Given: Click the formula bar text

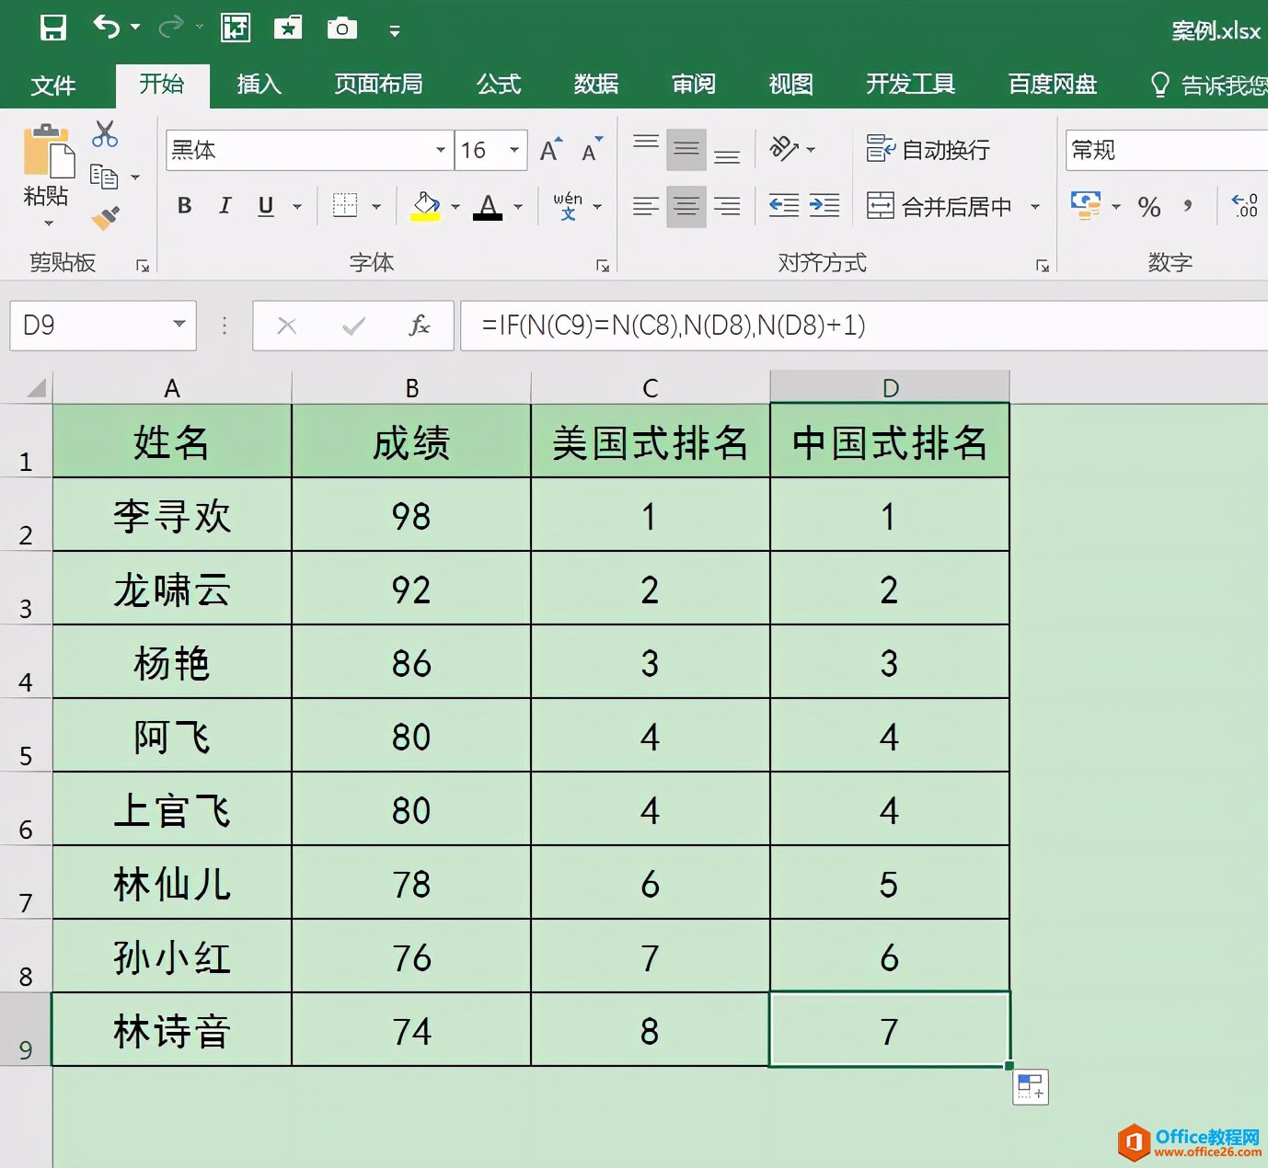Looking at the screenshot, I should (674, 326).
